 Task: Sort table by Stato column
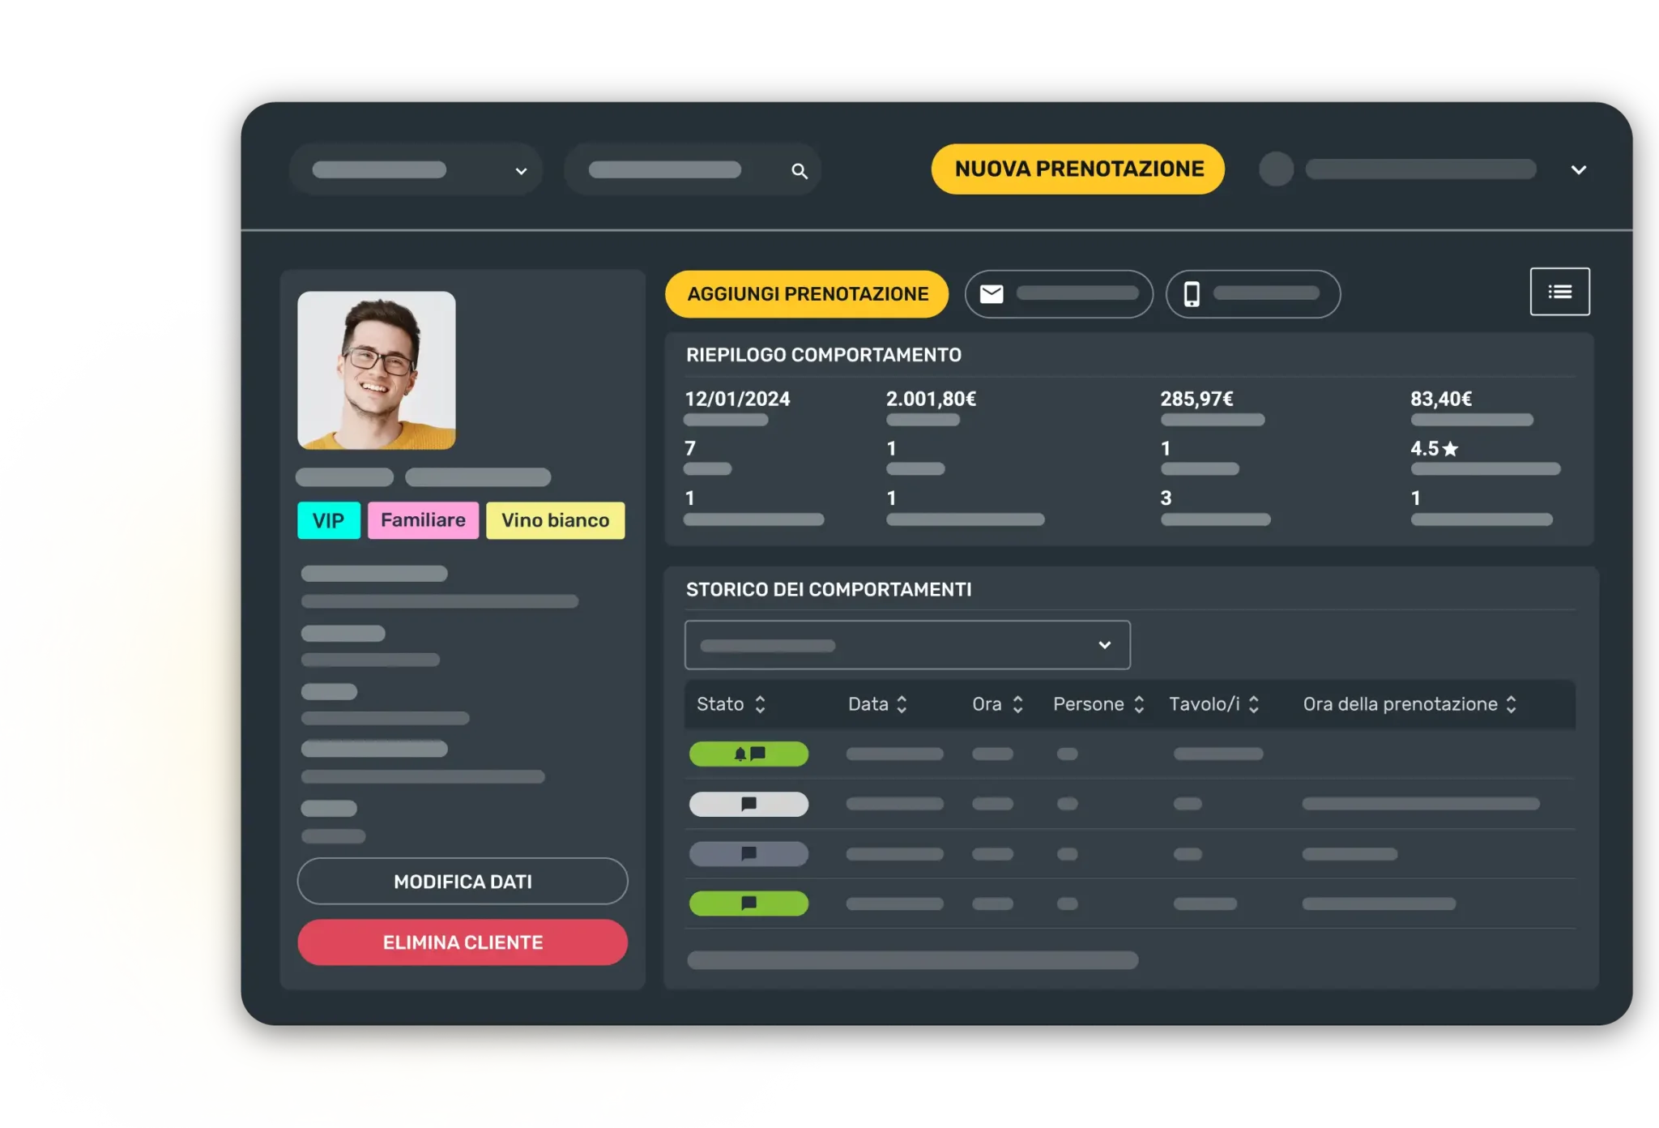[760, 704]
